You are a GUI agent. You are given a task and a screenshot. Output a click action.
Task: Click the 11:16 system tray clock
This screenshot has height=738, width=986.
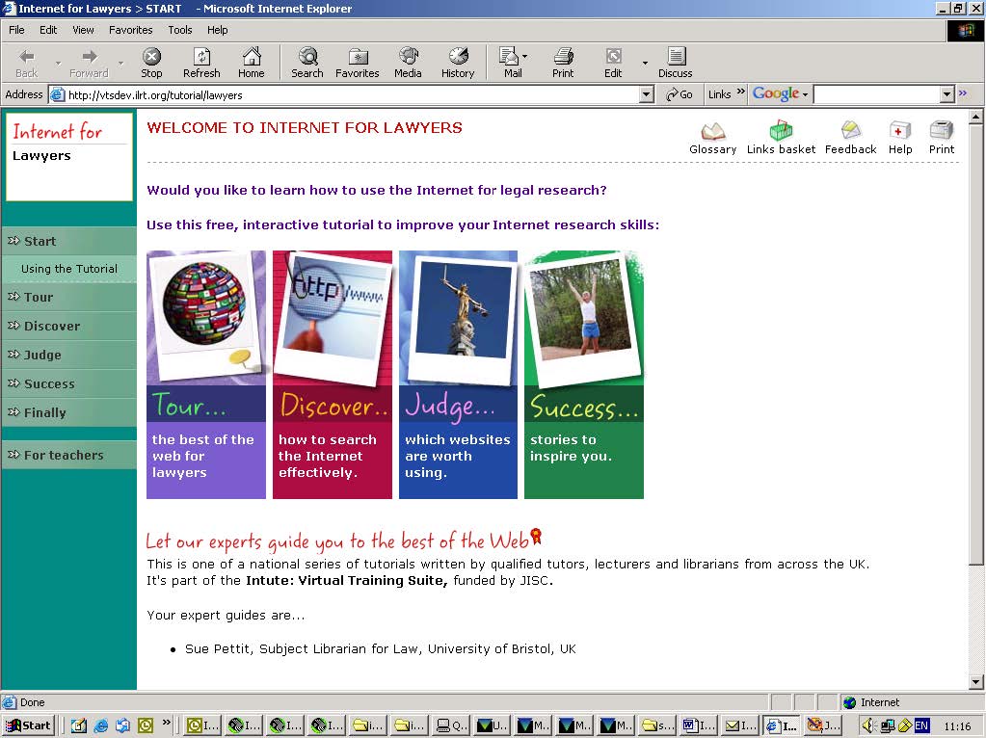pyautogui.click(x=957, y=726)
